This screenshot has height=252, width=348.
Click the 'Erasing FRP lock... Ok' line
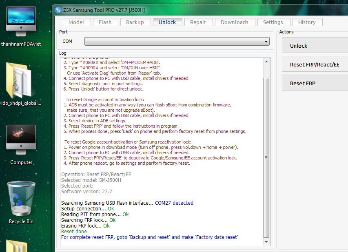click(x=85, y=225)
